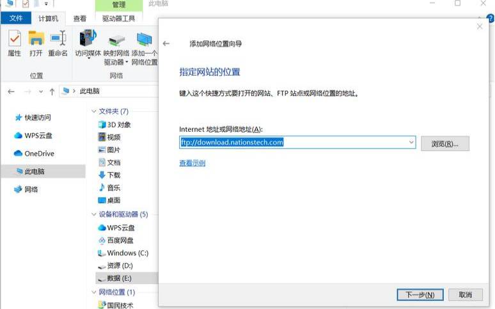Open the 桌面 folder
The height and width of the screenshot is (309, 495).
coord(109,200)
